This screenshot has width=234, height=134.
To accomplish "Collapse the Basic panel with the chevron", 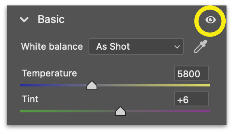I will (x=24, y=20).
